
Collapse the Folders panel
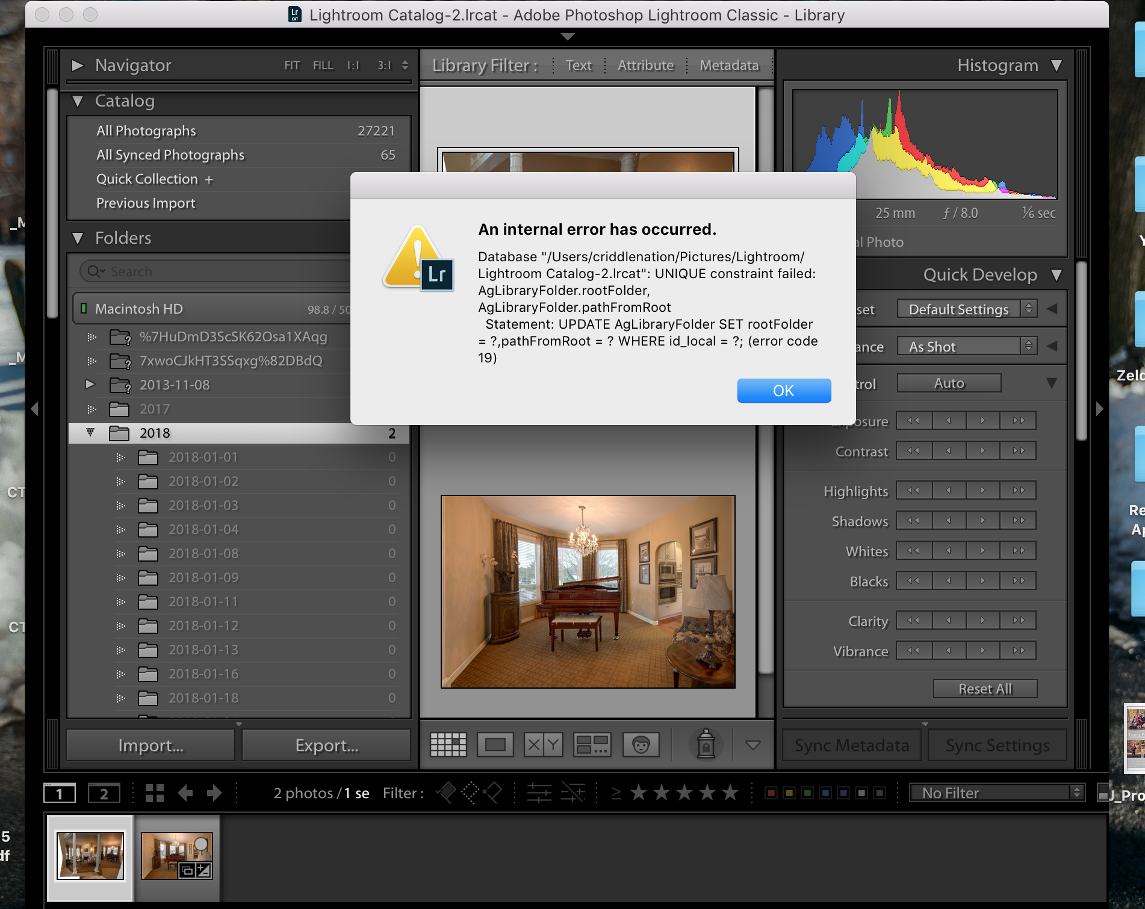[x=78, y=238]
